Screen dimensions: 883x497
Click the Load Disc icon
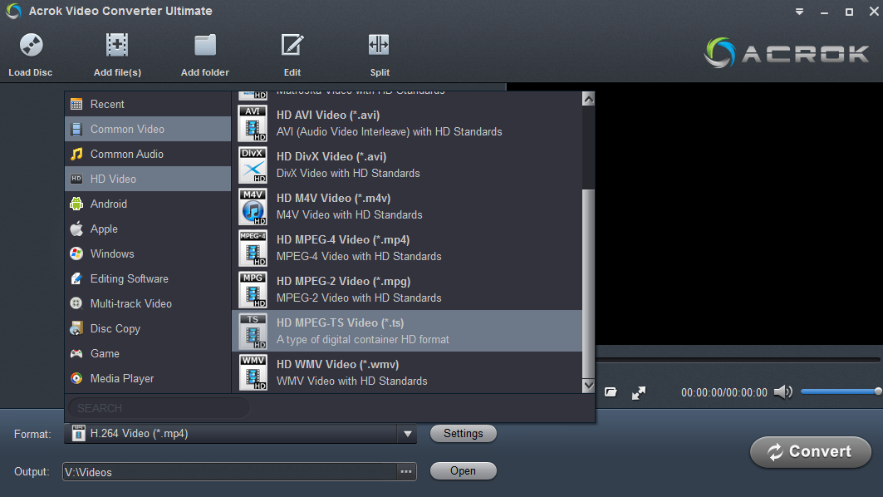31,45
